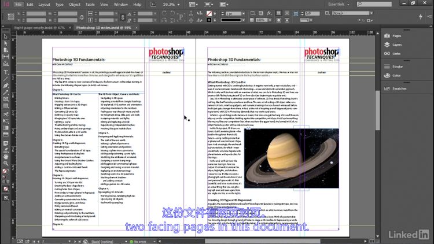Select the Selection tool (black arrow)
The image size is (434, 244).
pos(6,36)
